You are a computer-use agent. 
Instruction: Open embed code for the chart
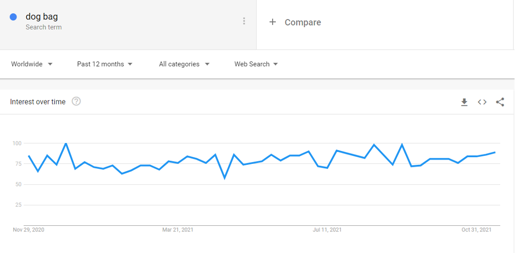(x=482, y=102)
